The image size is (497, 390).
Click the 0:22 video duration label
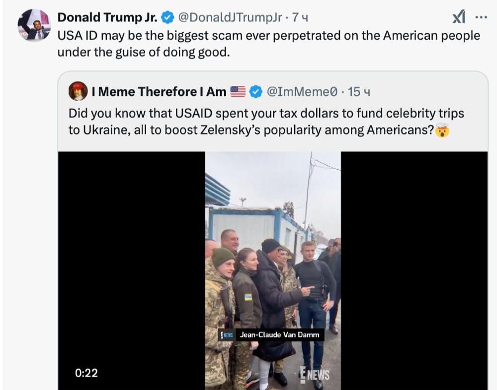click(x=86, y=373)
